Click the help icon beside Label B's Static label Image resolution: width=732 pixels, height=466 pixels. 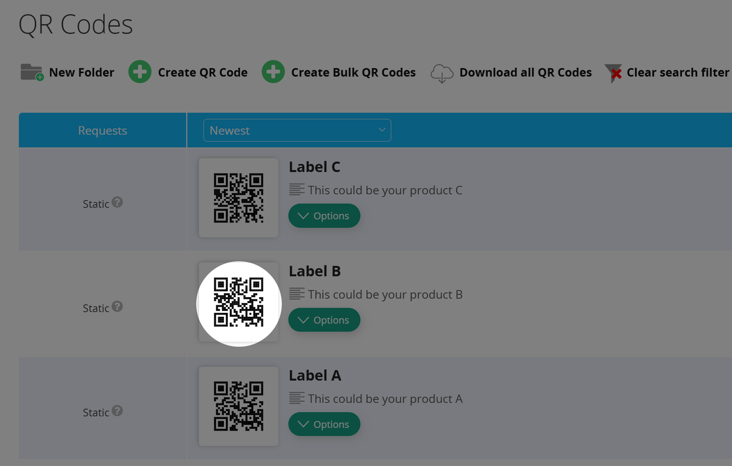(118, 307)
